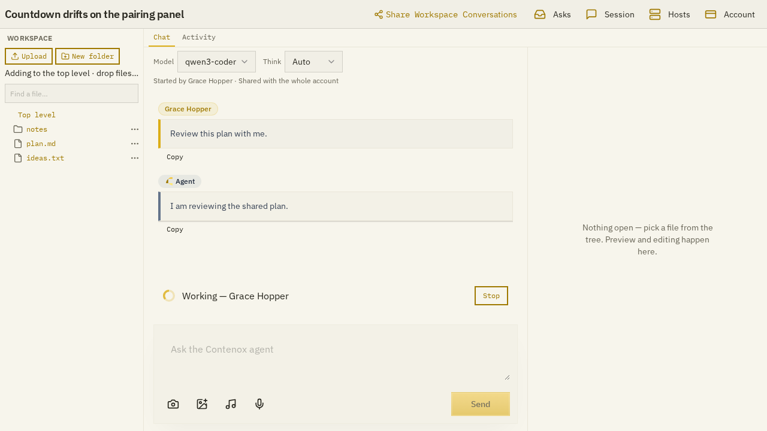
Task: Switch to the Chat tab
Action: (x=162, y=37)
